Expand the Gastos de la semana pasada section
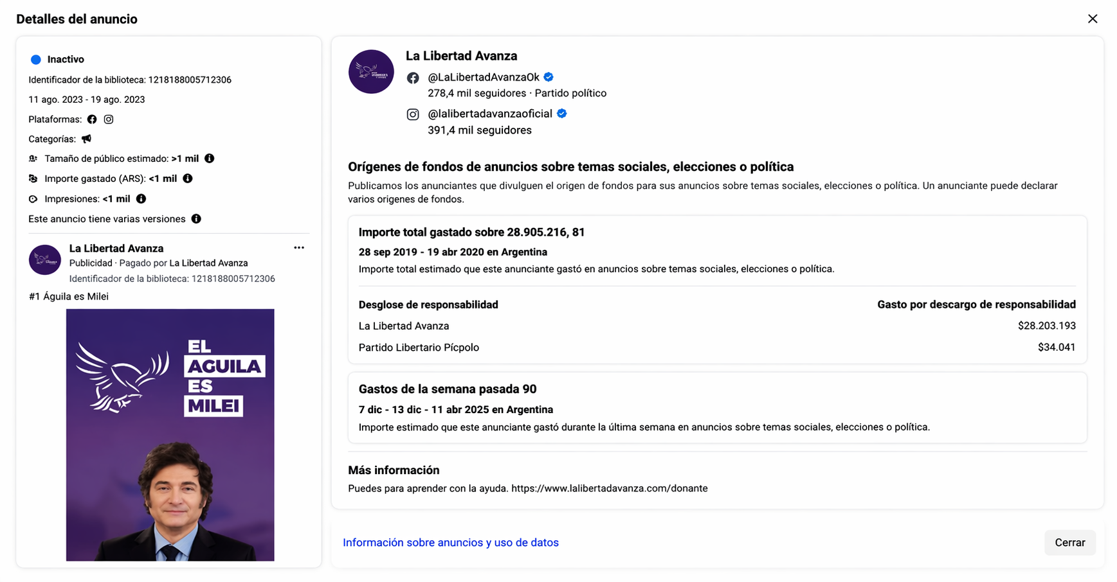Image resolution: width=1117 pixels, height=582 pixels. point(448,389)
